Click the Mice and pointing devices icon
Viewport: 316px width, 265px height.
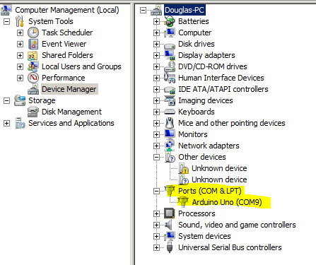(x=170, y=123)
